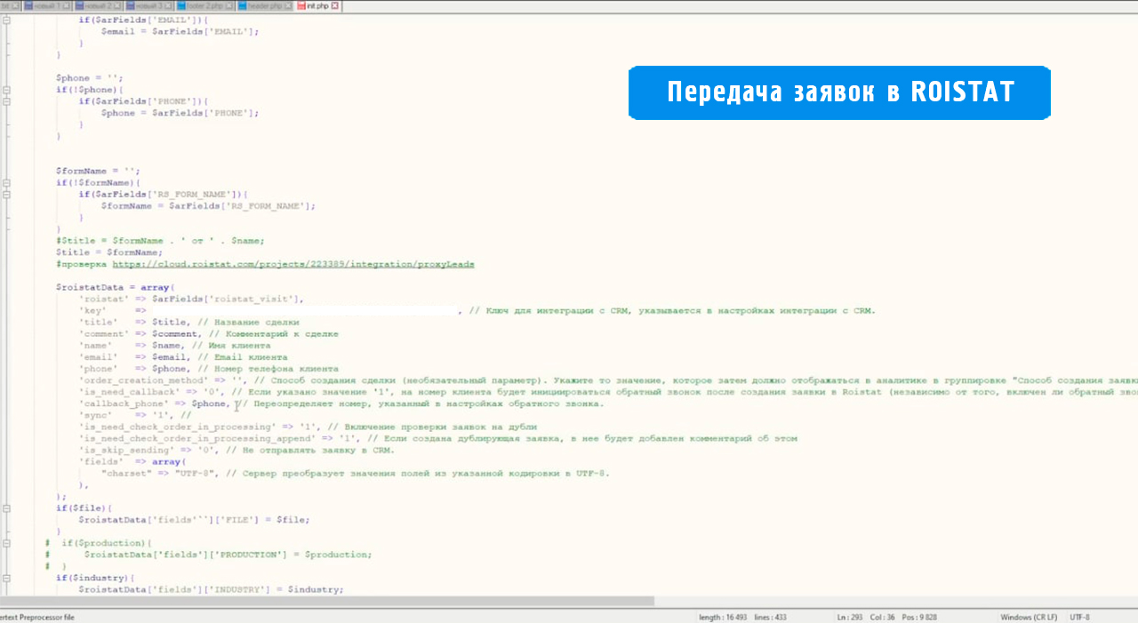Collapse the if(!$formName) fold block
The image size is (1138, 623).
[7, 182]
